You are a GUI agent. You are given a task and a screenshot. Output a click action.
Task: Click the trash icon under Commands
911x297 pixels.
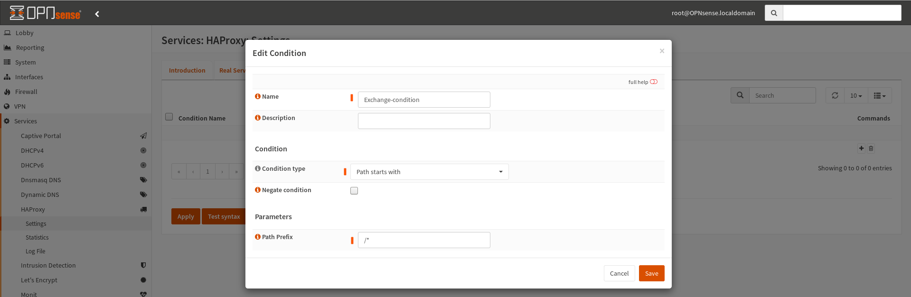click(871, 148)
